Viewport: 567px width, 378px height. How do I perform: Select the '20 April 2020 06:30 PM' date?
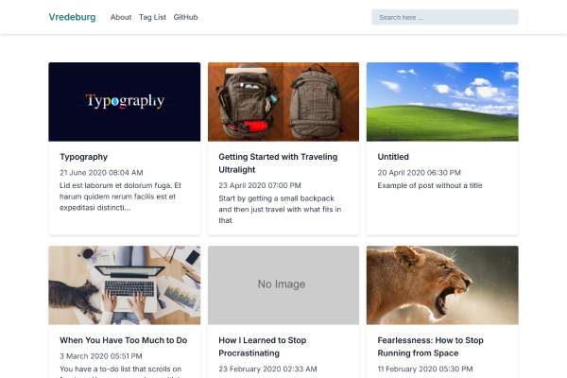419,173
